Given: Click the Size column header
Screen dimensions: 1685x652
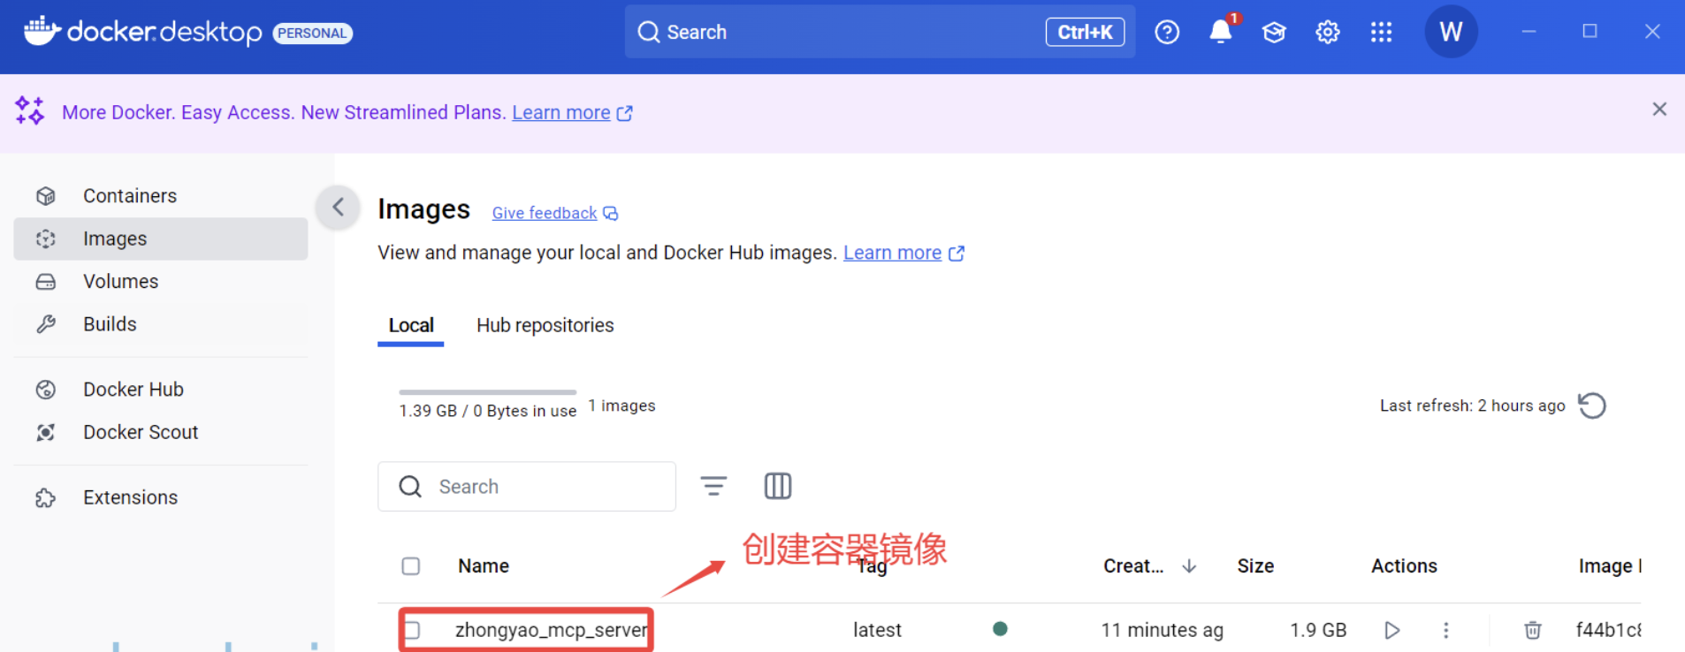Looking at the screenshot, I should [x=1255, y=566].
